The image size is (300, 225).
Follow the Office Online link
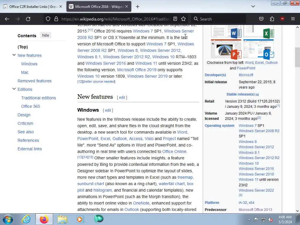174,151
